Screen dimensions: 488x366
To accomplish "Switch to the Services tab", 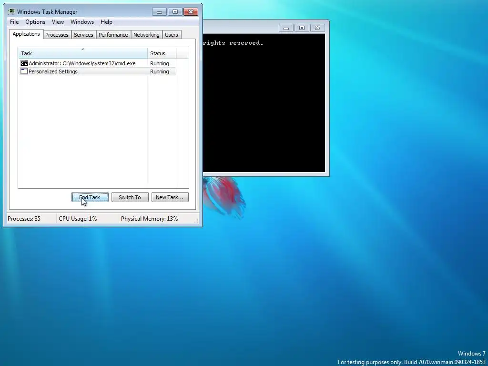I will (83, 35).
